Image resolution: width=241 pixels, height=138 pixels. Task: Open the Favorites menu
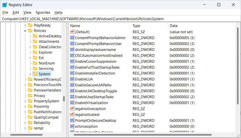(43, 13)
